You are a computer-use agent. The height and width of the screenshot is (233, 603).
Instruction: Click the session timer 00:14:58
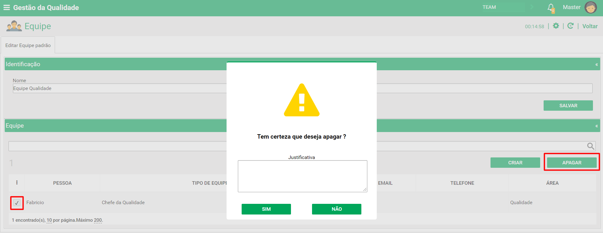tap(534, 27)
